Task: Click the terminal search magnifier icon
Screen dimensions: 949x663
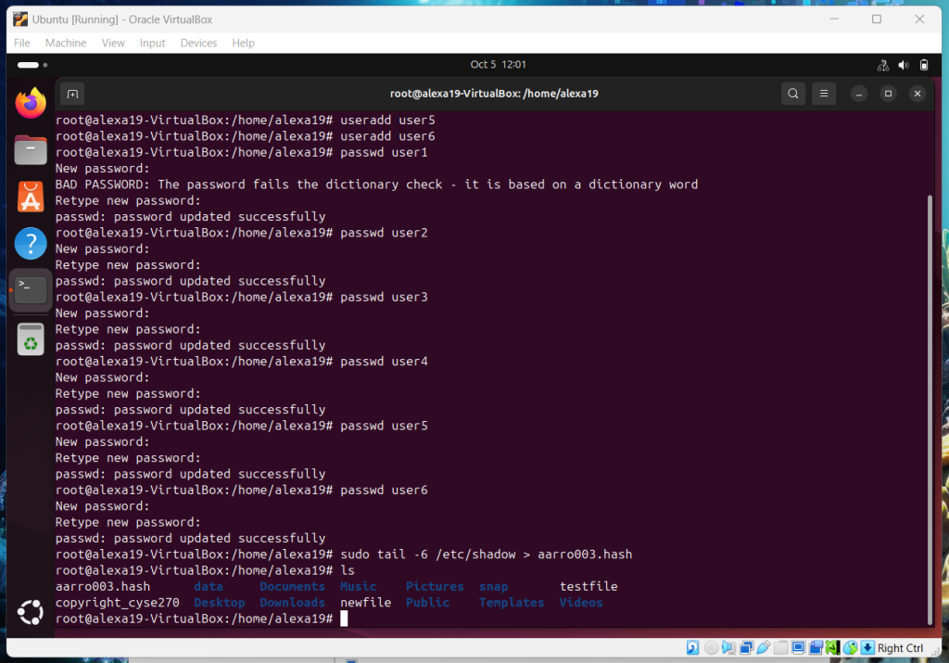Action: (792, 94)
